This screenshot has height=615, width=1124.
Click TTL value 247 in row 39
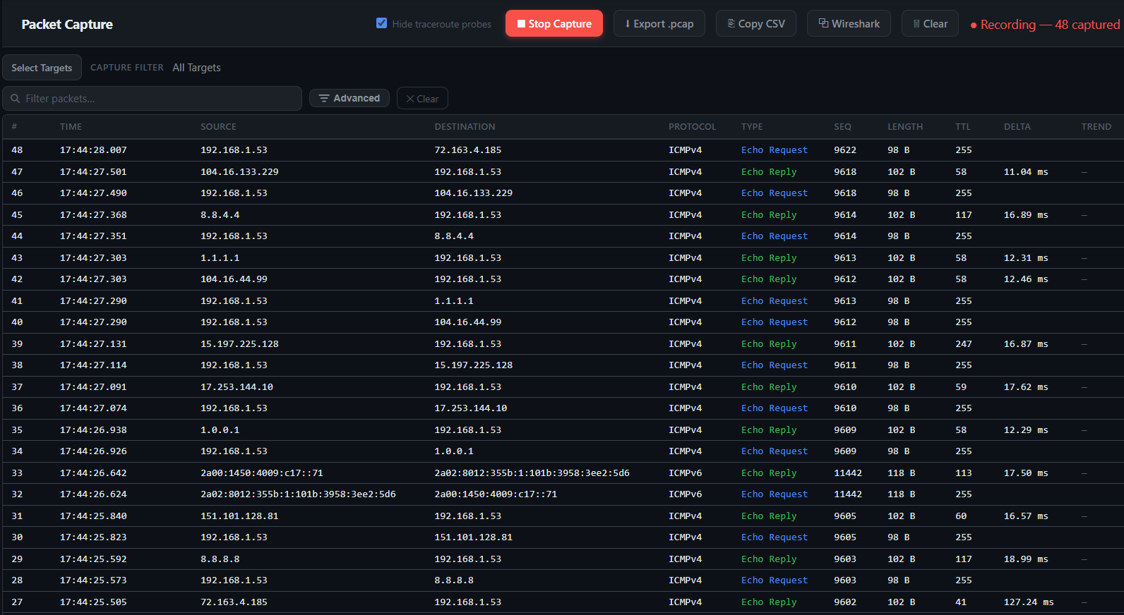click(x=964, y=344)
